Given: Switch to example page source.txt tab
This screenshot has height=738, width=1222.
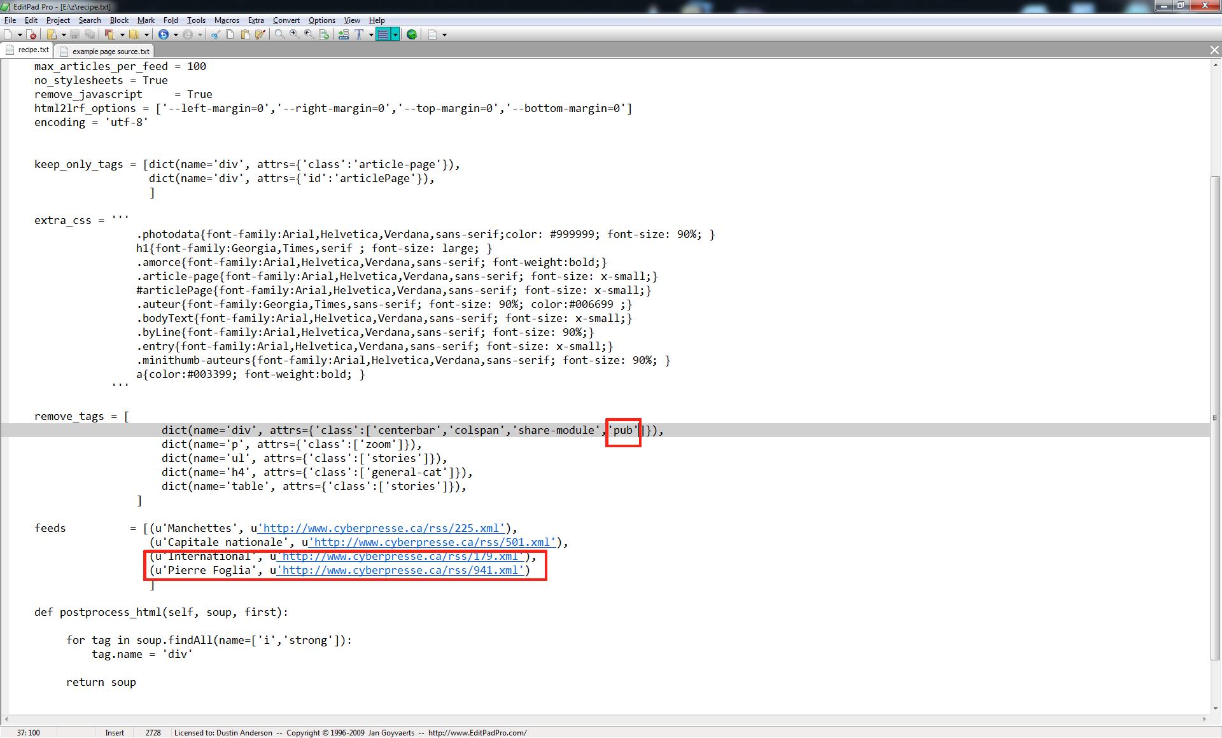Looking at the screenshot, I should click(x=110, y=51).
